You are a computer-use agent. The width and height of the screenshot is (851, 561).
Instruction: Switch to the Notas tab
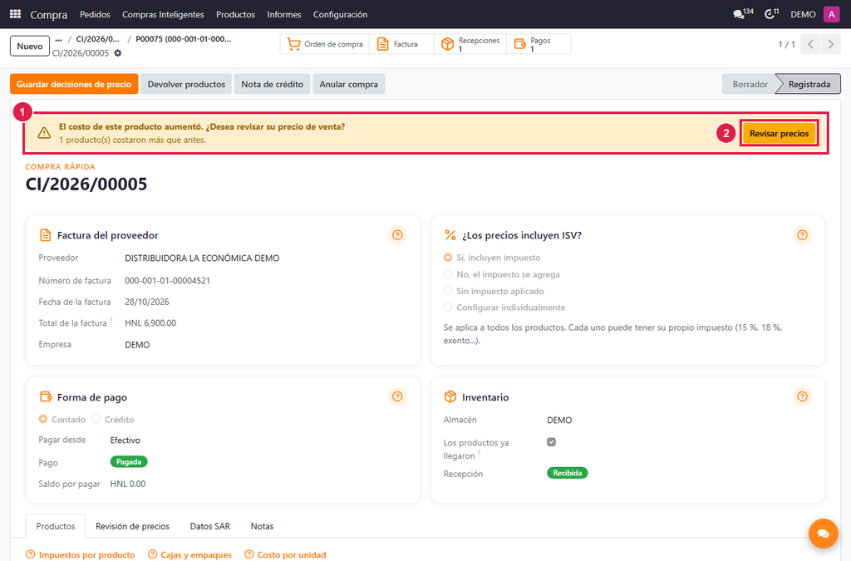[262, 526]
